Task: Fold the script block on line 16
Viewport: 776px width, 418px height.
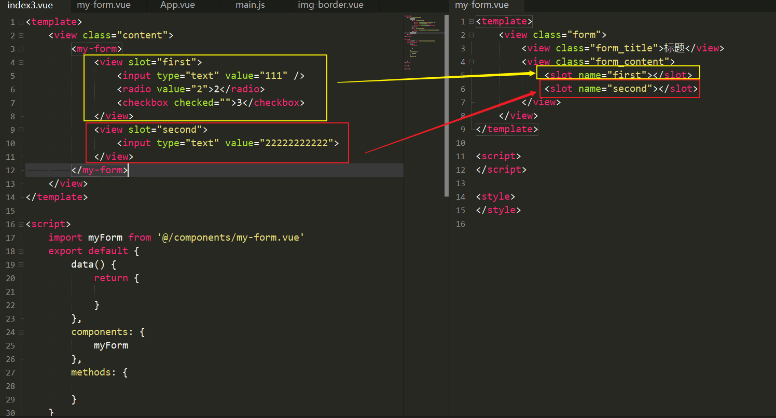Action: (21, 224)
